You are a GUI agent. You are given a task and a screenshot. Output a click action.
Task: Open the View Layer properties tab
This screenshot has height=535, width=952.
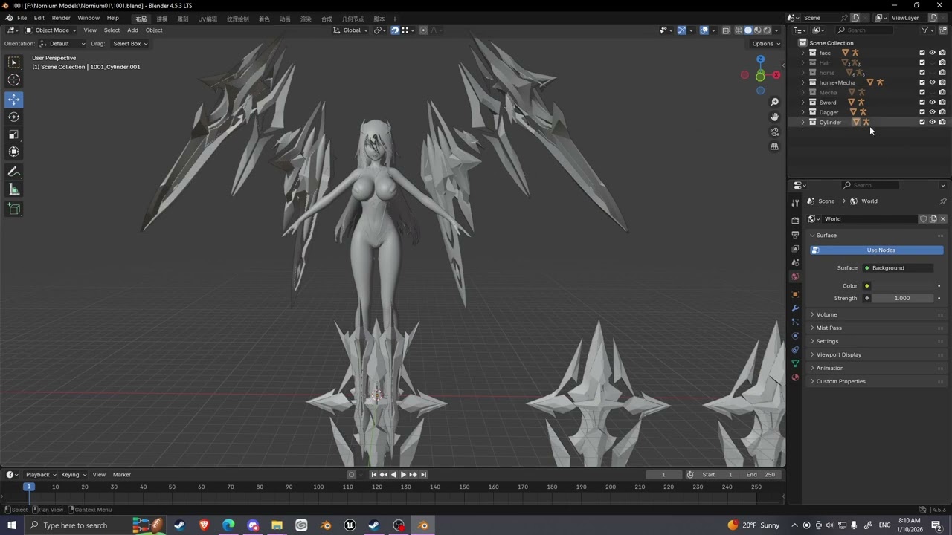[x=795, y=249]
